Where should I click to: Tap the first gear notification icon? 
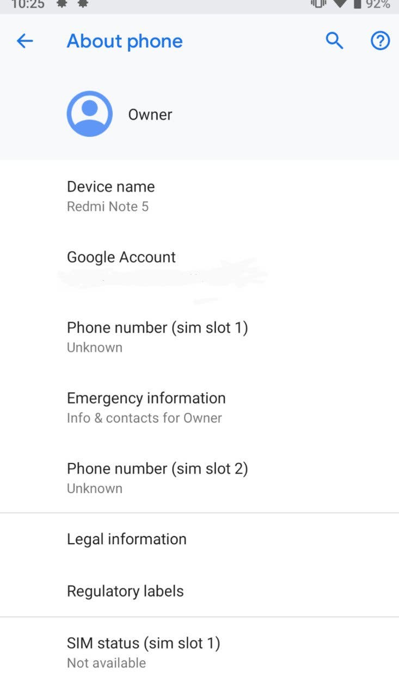pyautogui.click(x=62, y=4)
